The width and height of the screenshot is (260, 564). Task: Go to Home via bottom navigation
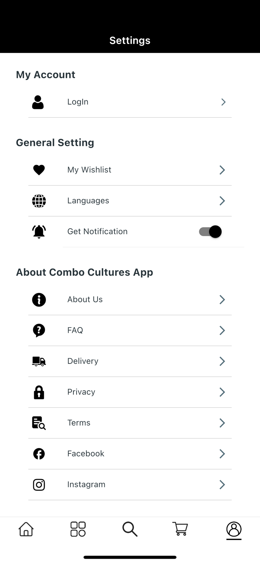[x=26, y=529]
